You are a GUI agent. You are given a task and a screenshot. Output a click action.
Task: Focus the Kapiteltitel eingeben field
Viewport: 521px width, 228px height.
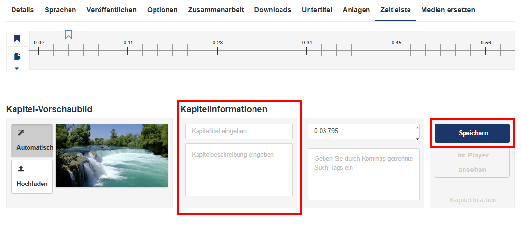[239, 131]
